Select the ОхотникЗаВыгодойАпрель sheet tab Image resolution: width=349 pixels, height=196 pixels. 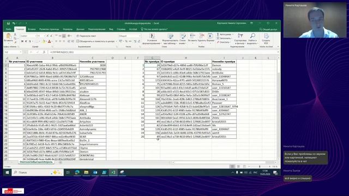click(37, 162)
